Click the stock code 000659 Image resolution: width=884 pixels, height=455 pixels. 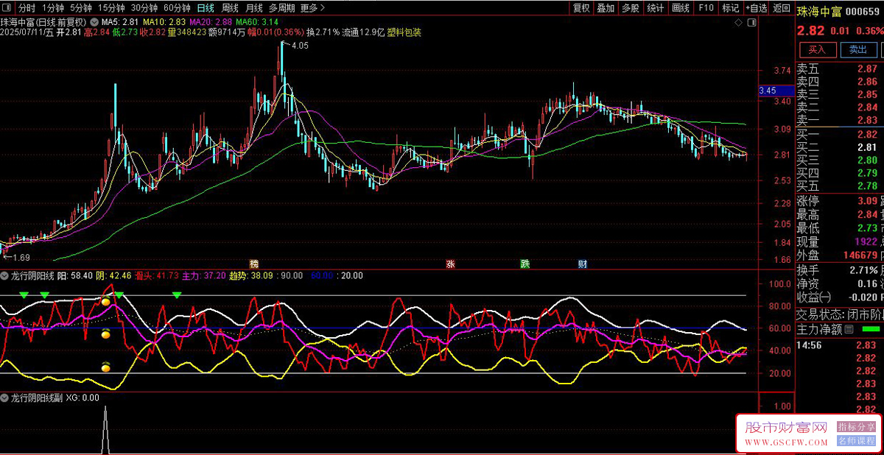point(863,11)
